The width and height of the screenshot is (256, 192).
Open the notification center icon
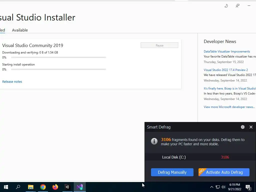[248, 187]
